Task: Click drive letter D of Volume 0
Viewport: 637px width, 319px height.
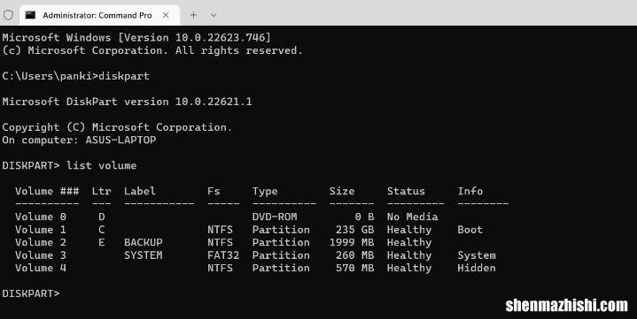Action: coord(102,216)
